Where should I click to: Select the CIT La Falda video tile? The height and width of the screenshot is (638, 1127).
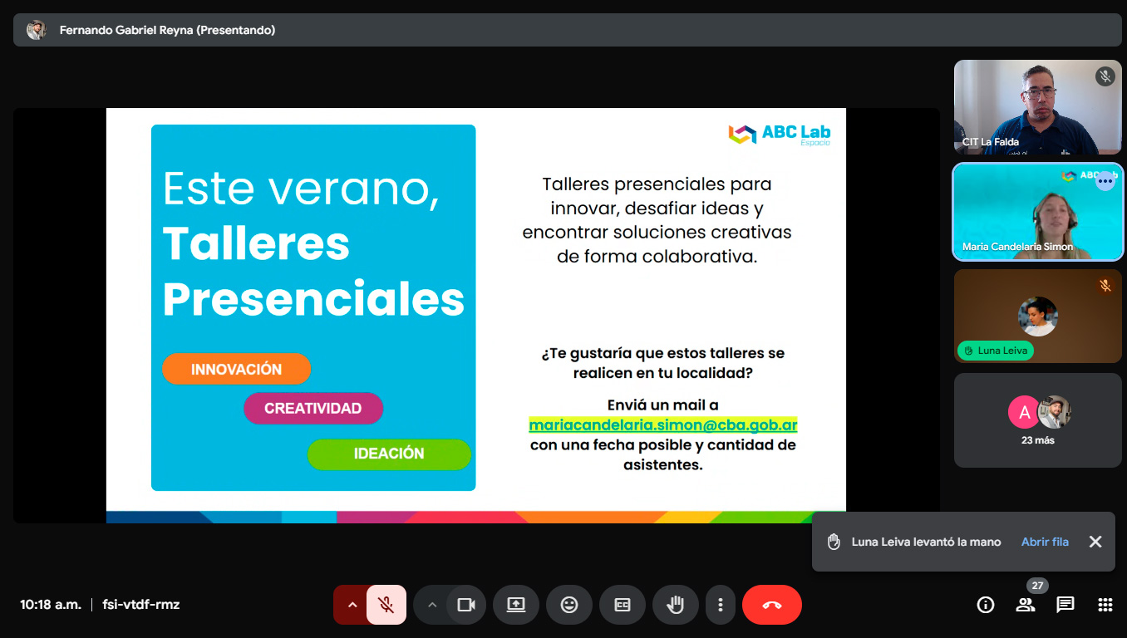[1038, 107]
